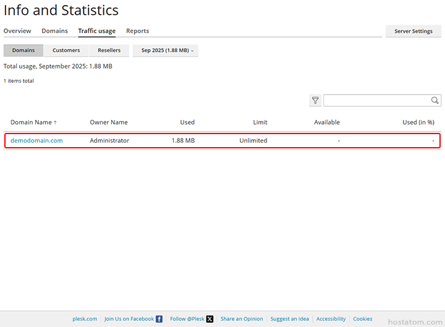Click the X (Twitter) icon in footer
445x327 pixels.
210,319
